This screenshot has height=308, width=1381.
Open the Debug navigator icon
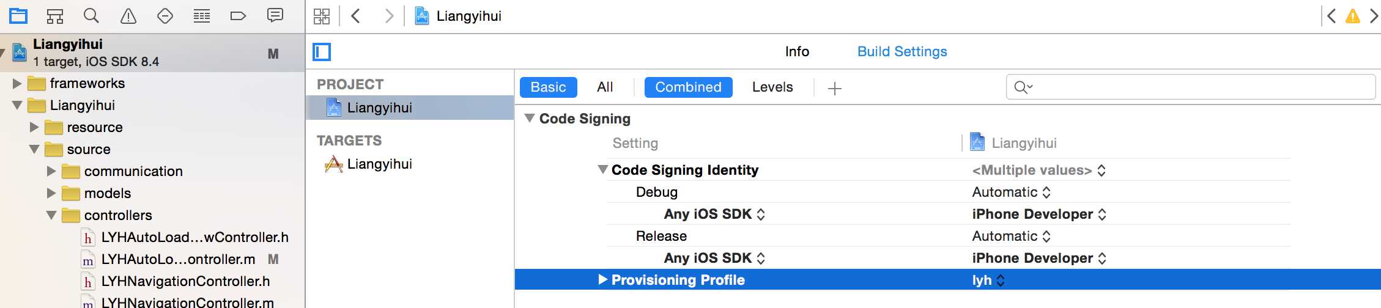click(202, 16)
